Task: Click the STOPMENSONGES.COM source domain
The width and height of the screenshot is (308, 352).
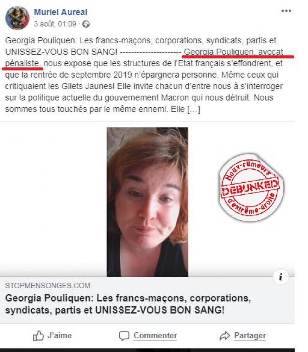Action: click(x=48, y=286)
